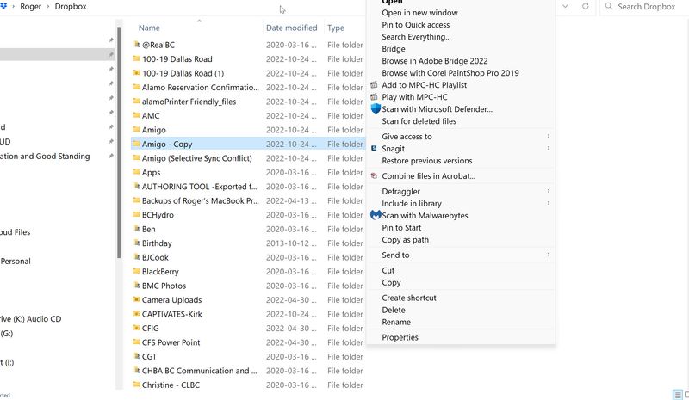Select Cut from context menu
The image size is (689, 400).
coord(388,270)
